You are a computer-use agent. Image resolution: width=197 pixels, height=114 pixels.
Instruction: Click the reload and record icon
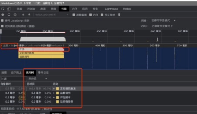[x=9, y=15]
